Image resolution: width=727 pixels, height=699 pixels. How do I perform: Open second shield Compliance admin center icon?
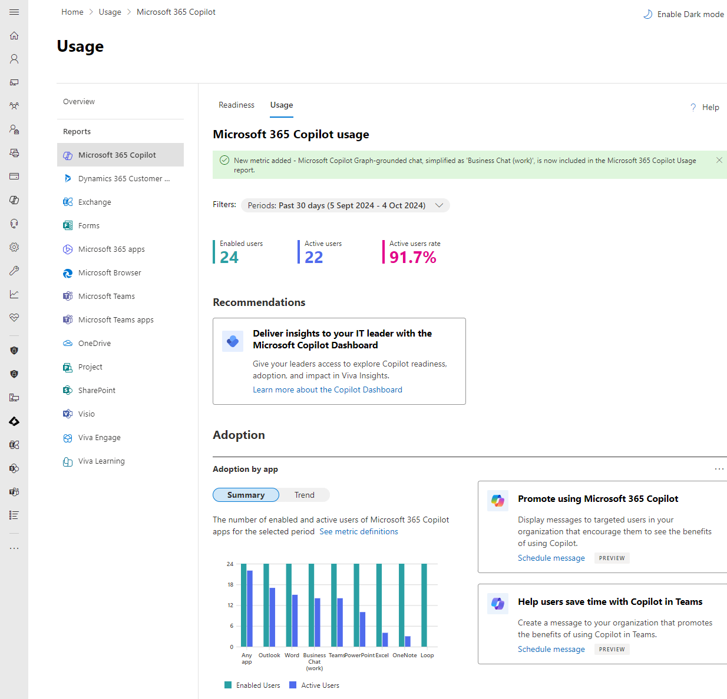(14, 374)
